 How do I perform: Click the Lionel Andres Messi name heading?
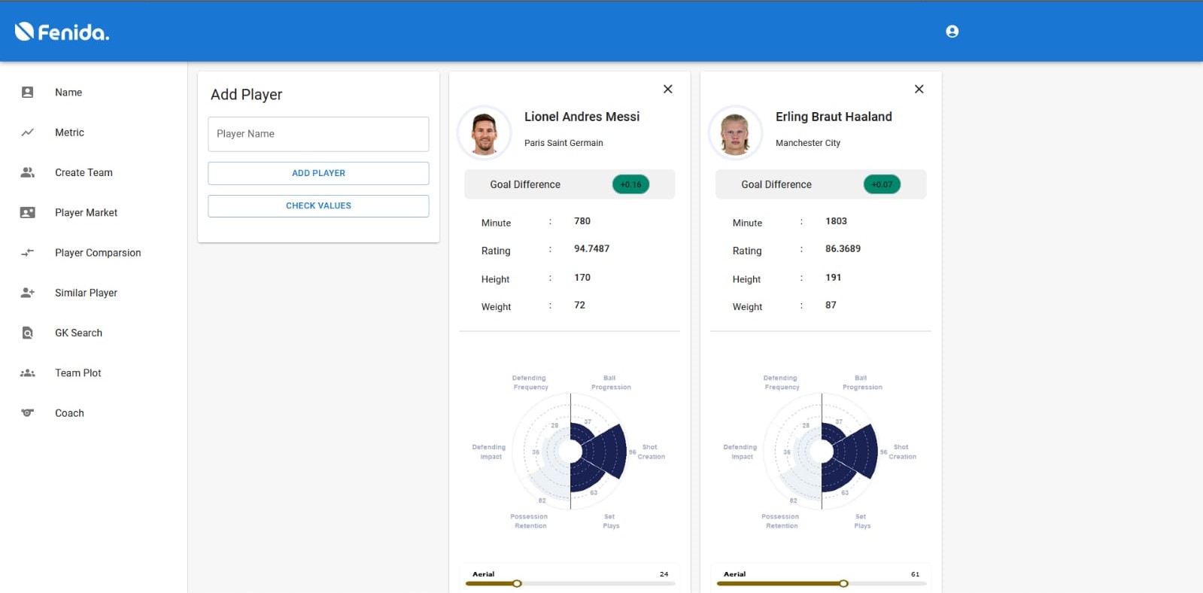coord(582,117)
